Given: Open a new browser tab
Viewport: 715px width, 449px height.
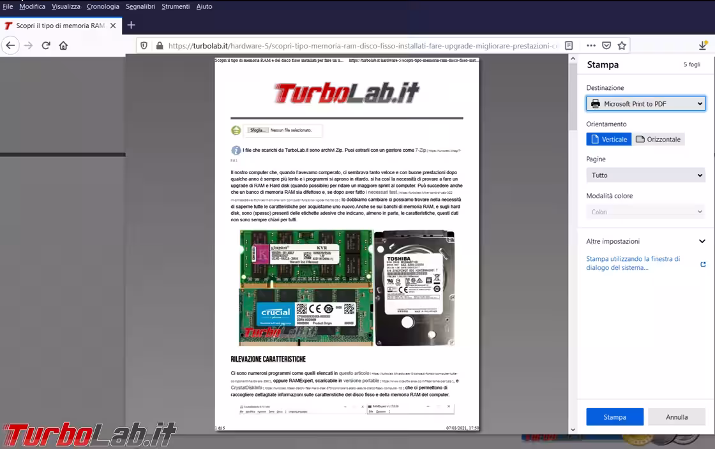Looking at the screenshot, I should (x=131, y=25).
